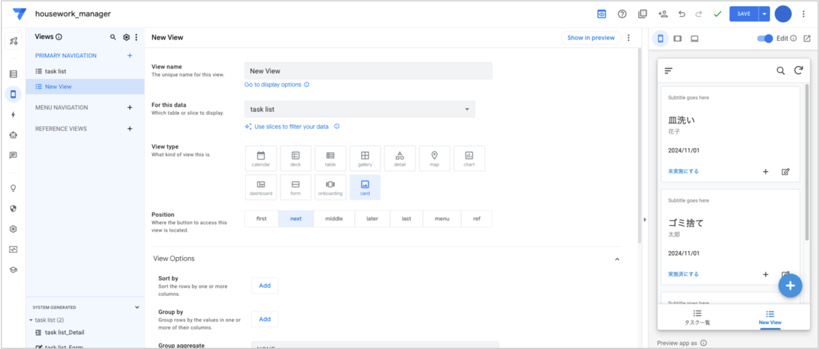Collapse the View Options section
Image resolution: width=819 pixels, height=349 pixels.
coord(617,259)
